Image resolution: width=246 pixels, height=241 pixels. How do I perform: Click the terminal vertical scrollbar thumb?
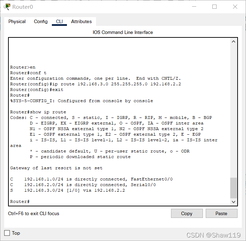click(233, 188)
